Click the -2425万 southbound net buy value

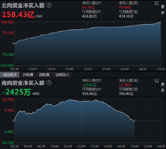pyautogui.click(x=17, y=92)
